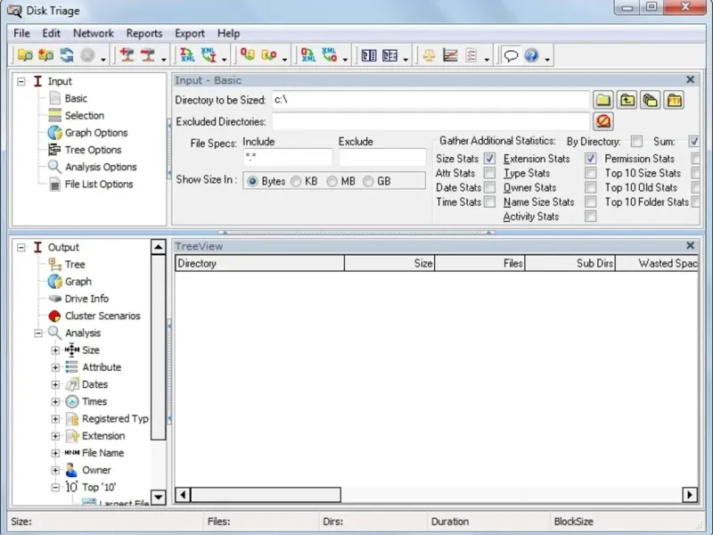Click the Graph Options icon in Input tree

(54, 133)
